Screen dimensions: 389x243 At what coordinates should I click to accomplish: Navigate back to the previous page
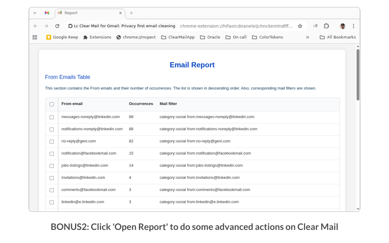pyautogui.click(x=35, y=26)
